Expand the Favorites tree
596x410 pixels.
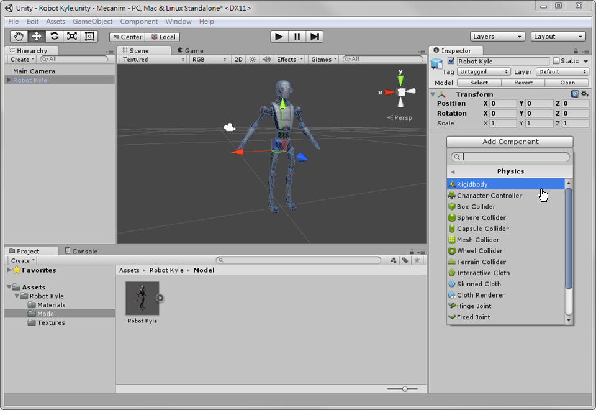[9, 270]
